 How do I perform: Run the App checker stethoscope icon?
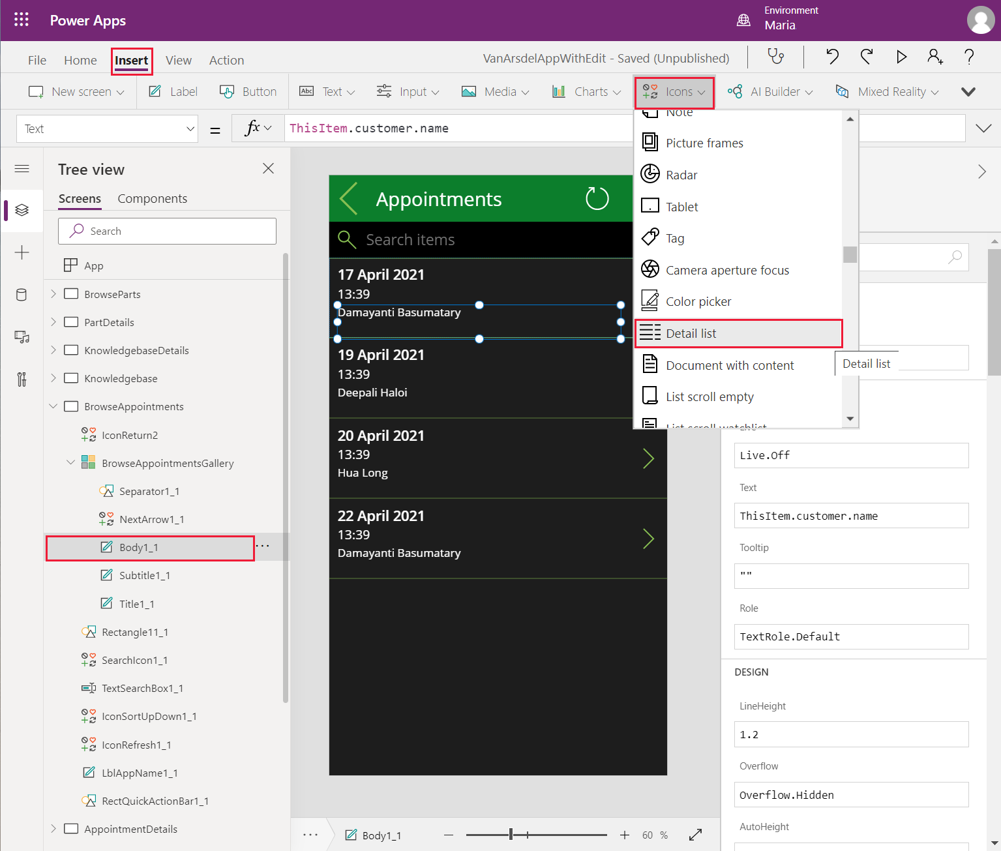tap(776, 57)
